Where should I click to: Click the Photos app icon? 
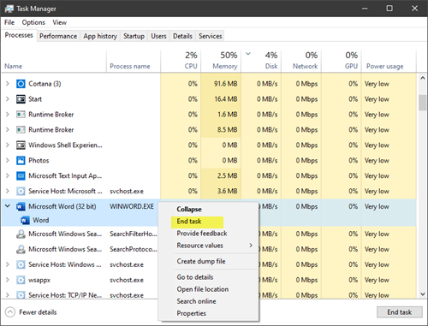[21, 161]
